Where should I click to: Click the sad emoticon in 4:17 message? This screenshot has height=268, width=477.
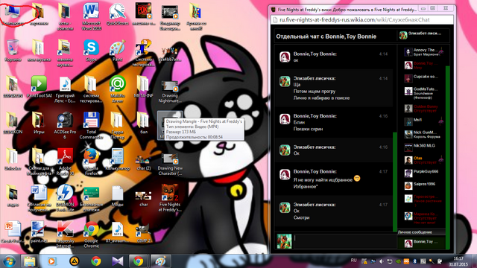coord(357,179)
